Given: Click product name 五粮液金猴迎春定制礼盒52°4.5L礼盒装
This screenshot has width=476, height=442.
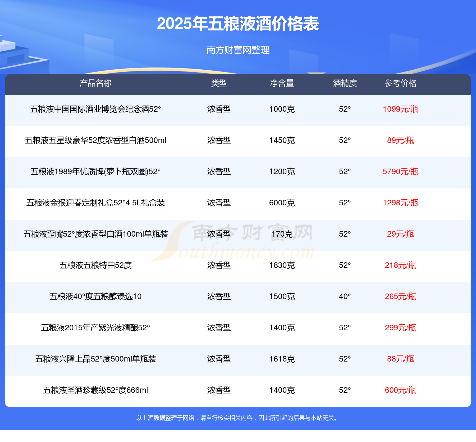Looking at the screenshot, I should tap(95, 203).
